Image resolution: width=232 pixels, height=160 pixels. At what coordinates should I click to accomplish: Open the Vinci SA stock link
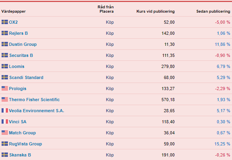[x=18, y=122]
